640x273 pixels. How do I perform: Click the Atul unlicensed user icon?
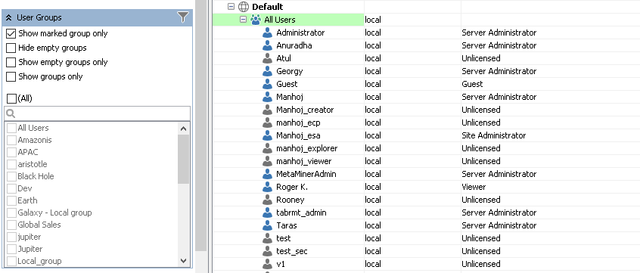coord(267,58)
